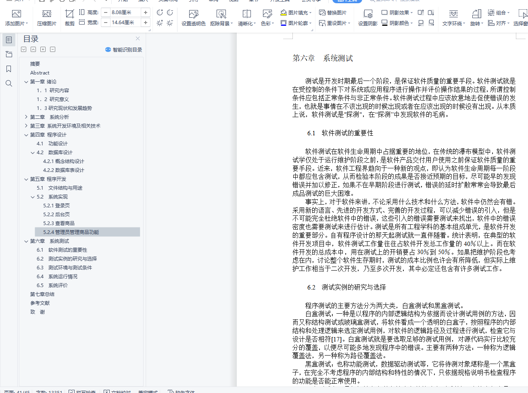
Task: Go to 5.2.1 登录页 heading
Action: click(x=56, y=206)
